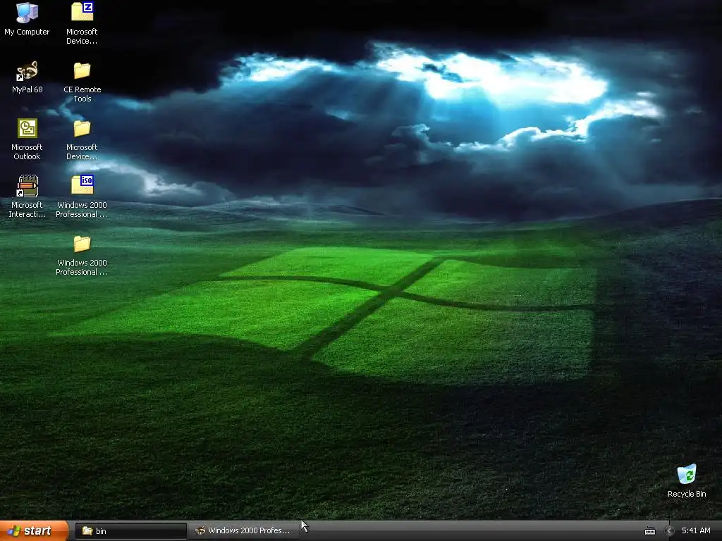
Task: Select the MyPal 68 browser shortcut
Action: click(27, 77)
